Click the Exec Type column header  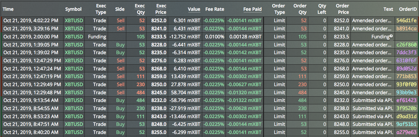pyautogui.click(x=101, y=9)
